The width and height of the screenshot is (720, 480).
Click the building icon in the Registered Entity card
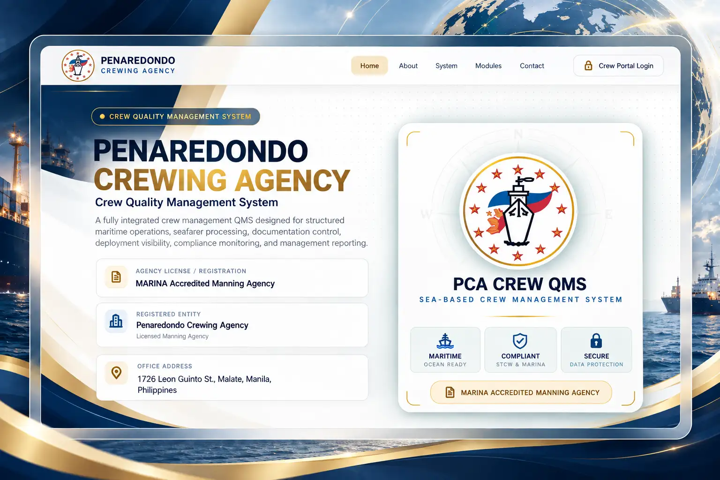pyautogui.click(x=116, y=321)
